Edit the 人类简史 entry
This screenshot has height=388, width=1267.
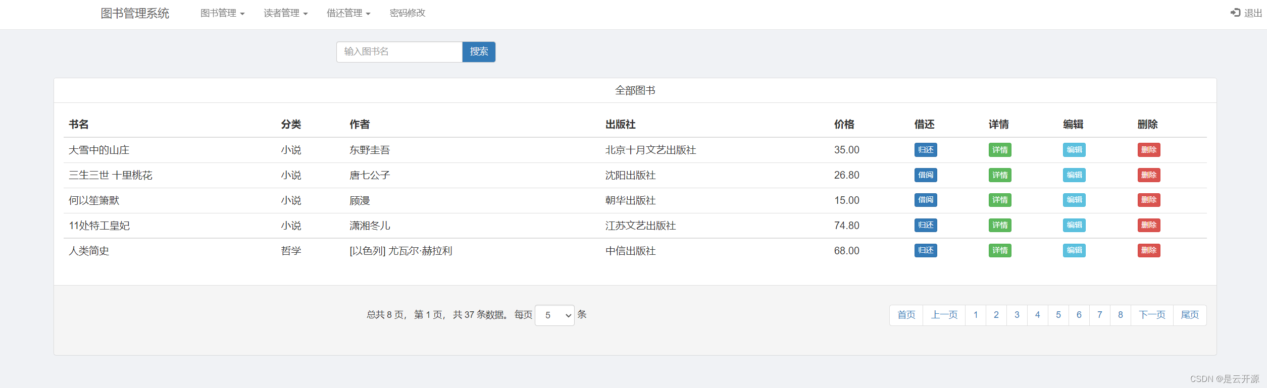[x=1074, y=251]
